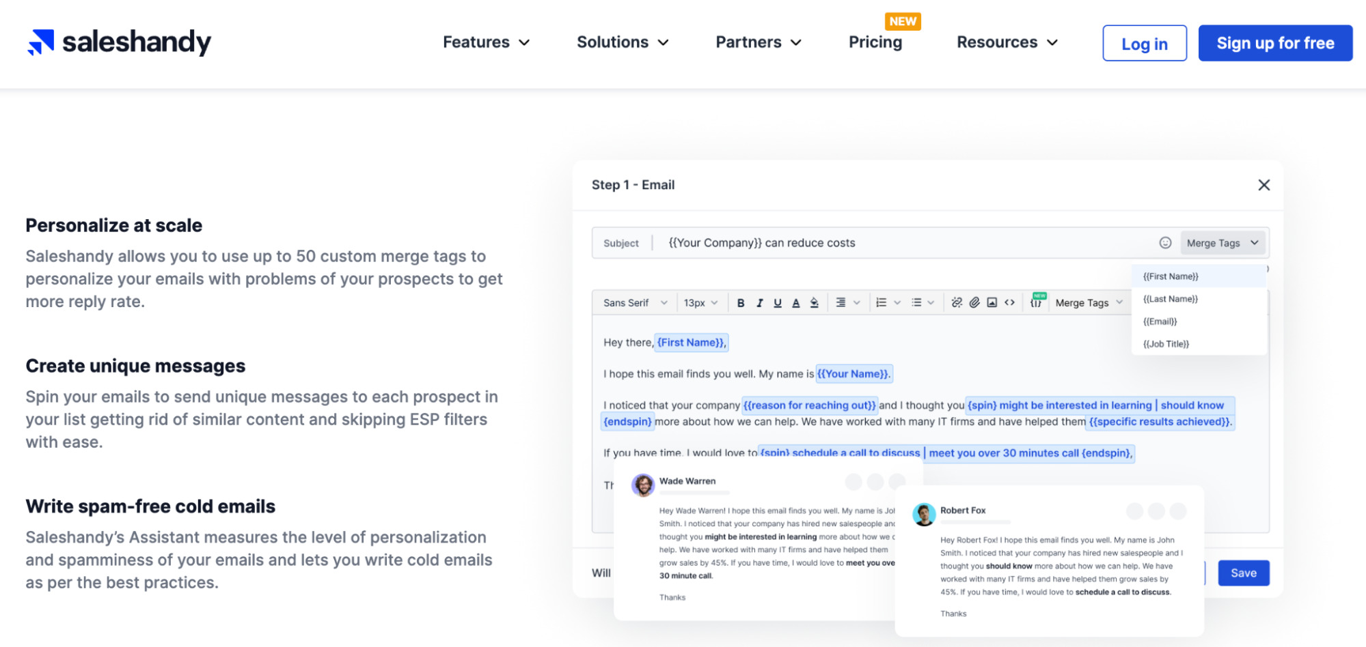Attach a file with the paperclip icon
The image size is (1366, 647).
[974, 303]
